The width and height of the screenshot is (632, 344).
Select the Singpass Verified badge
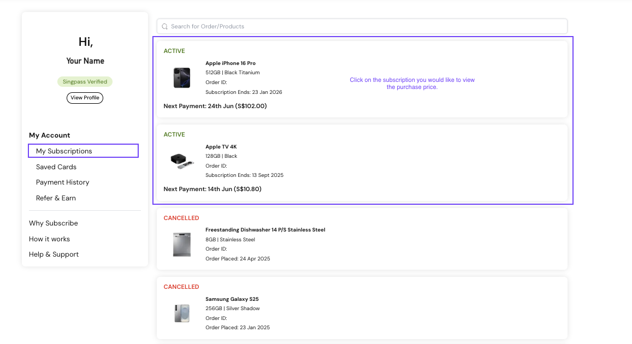(x=85, y=82)
